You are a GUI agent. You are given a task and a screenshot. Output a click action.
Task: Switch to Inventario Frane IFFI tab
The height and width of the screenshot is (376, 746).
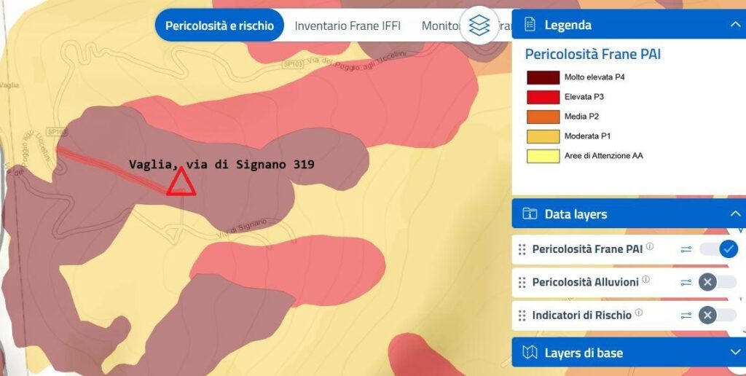(x=348, y=26)
